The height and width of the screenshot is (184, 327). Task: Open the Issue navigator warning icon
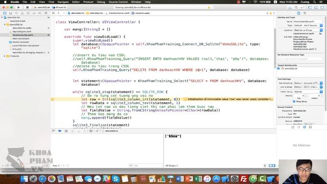[22, 13]
